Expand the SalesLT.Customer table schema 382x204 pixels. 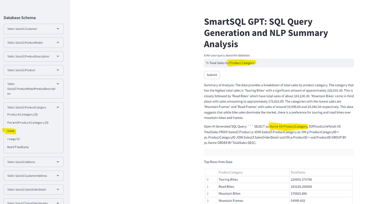pyautogui.click(x=33, y=29)
